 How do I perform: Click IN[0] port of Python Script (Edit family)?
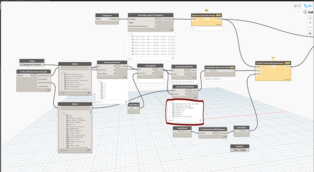point(194,19)
